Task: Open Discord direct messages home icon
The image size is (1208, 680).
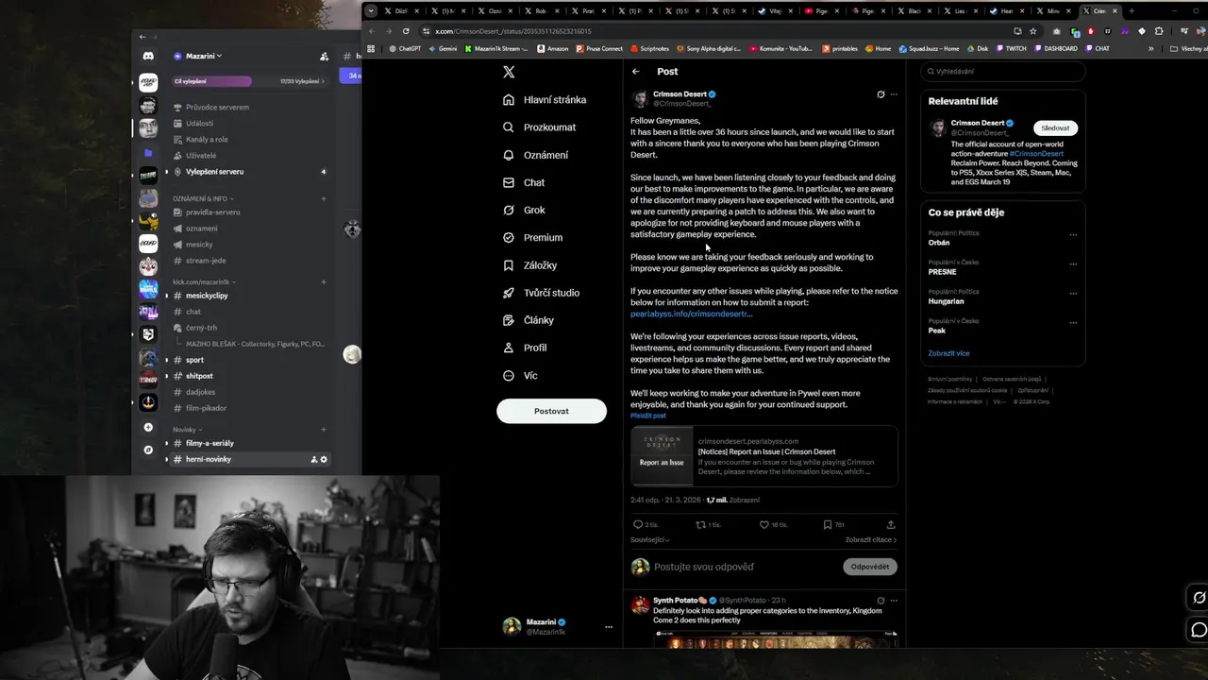Action: coord(148,57)
